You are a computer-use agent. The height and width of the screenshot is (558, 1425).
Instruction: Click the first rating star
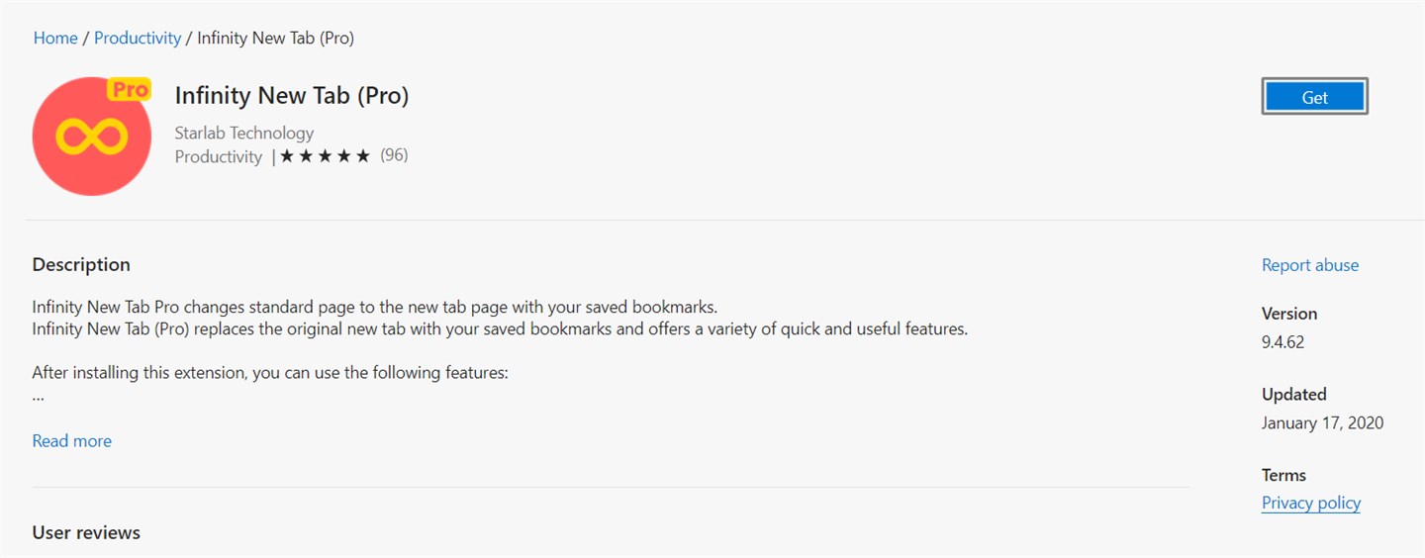point(287,156)
